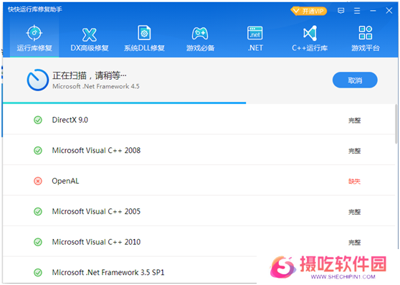Image resolution: width=400 pixels, height=285 pixels.
Task: Click the green check beside Visual C++ 2005
Action: 38,212
